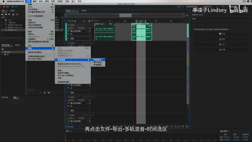Toggle the Mute button on track 5
This screenshot has height=142, width=252.
[x=84, y=97]
